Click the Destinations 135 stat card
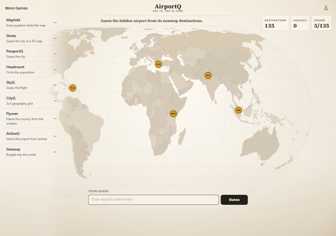This screenshot has height=236, width=336. (x=276, y=23)
